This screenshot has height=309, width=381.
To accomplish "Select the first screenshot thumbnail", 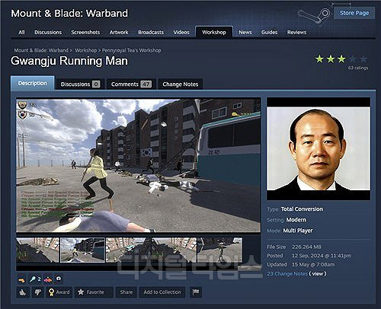I will pyautogui.click(x=38, y=250).
